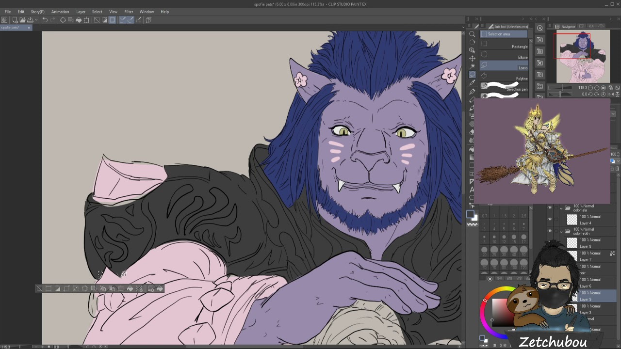Select the Auto select magic wand tool
621x349 pixels.
[x=472, y=66]
